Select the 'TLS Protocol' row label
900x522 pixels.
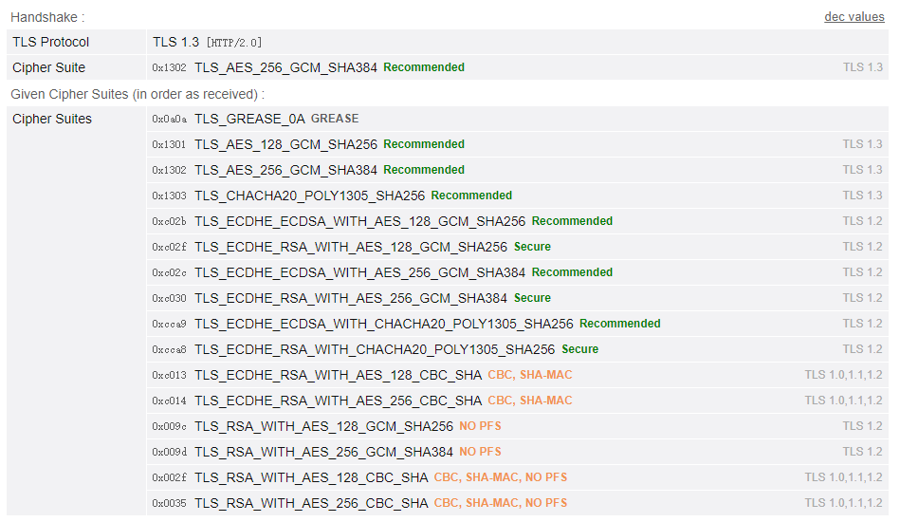click(51, 42)
